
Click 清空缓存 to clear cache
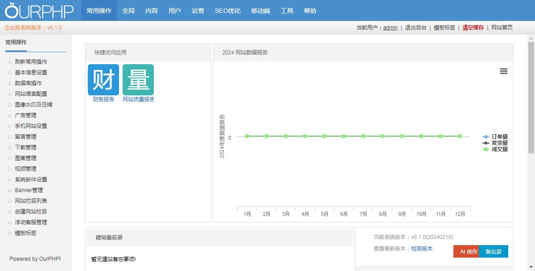(x=473, y=28)
